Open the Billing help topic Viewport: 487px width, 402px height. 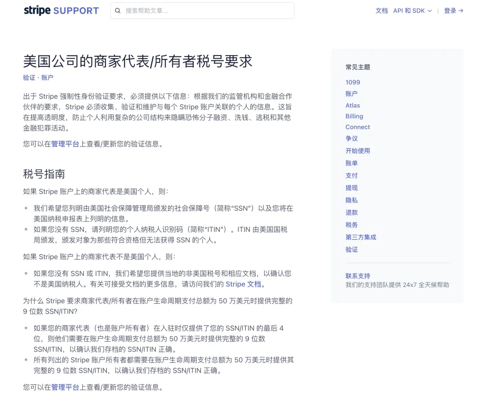(354, 116)
